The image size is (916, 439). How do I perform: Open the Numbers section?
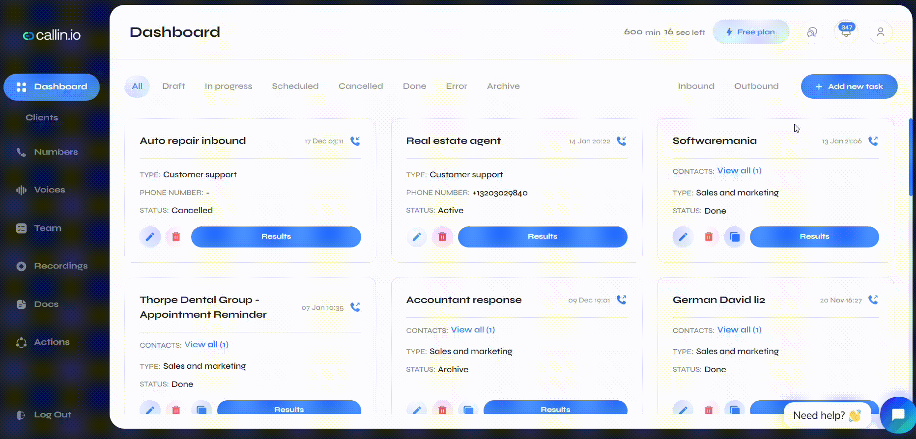47,152
